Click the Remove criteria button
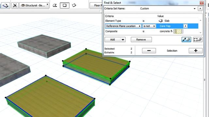The height and width of the screenshot is (117, 209). (141, 40)
